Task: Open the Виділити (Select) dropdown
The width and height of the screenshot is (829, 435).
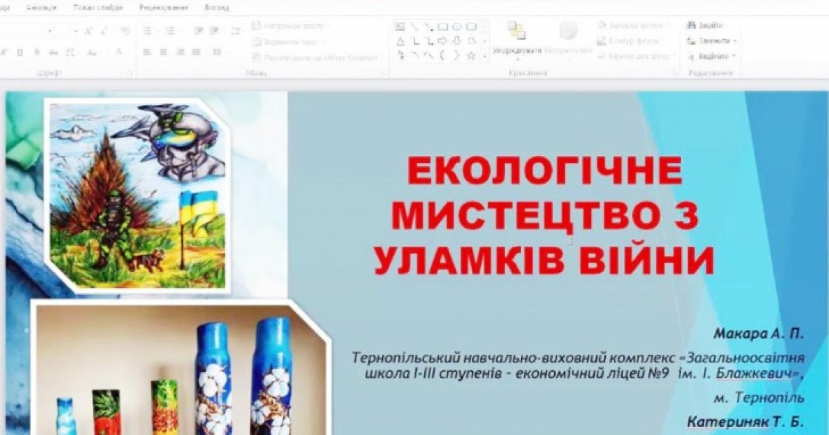Action: coord(712,56)
